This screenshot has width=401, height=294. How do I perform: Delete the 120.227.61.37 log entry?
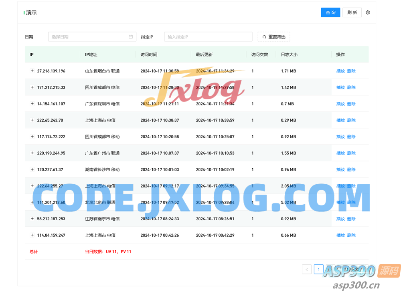(x=351, y=169)
